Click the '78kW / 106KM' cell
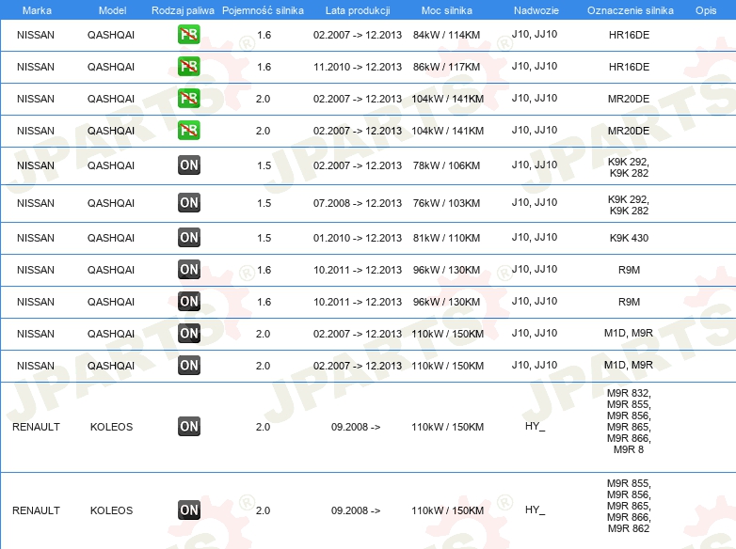 click(446, 165)
